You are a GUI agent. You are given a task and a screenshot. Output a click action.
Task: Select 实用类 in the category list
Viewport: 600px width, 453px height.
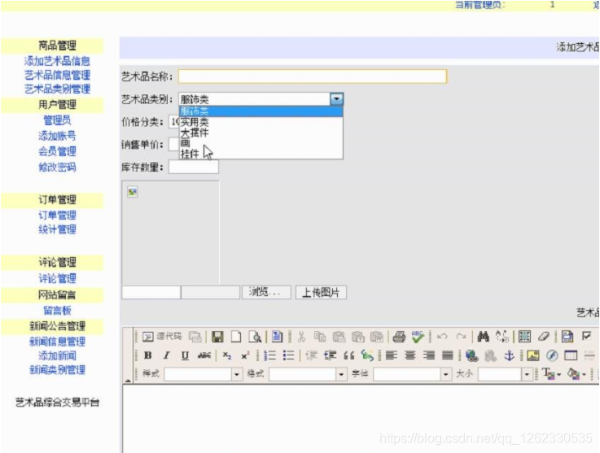(261, 122)
